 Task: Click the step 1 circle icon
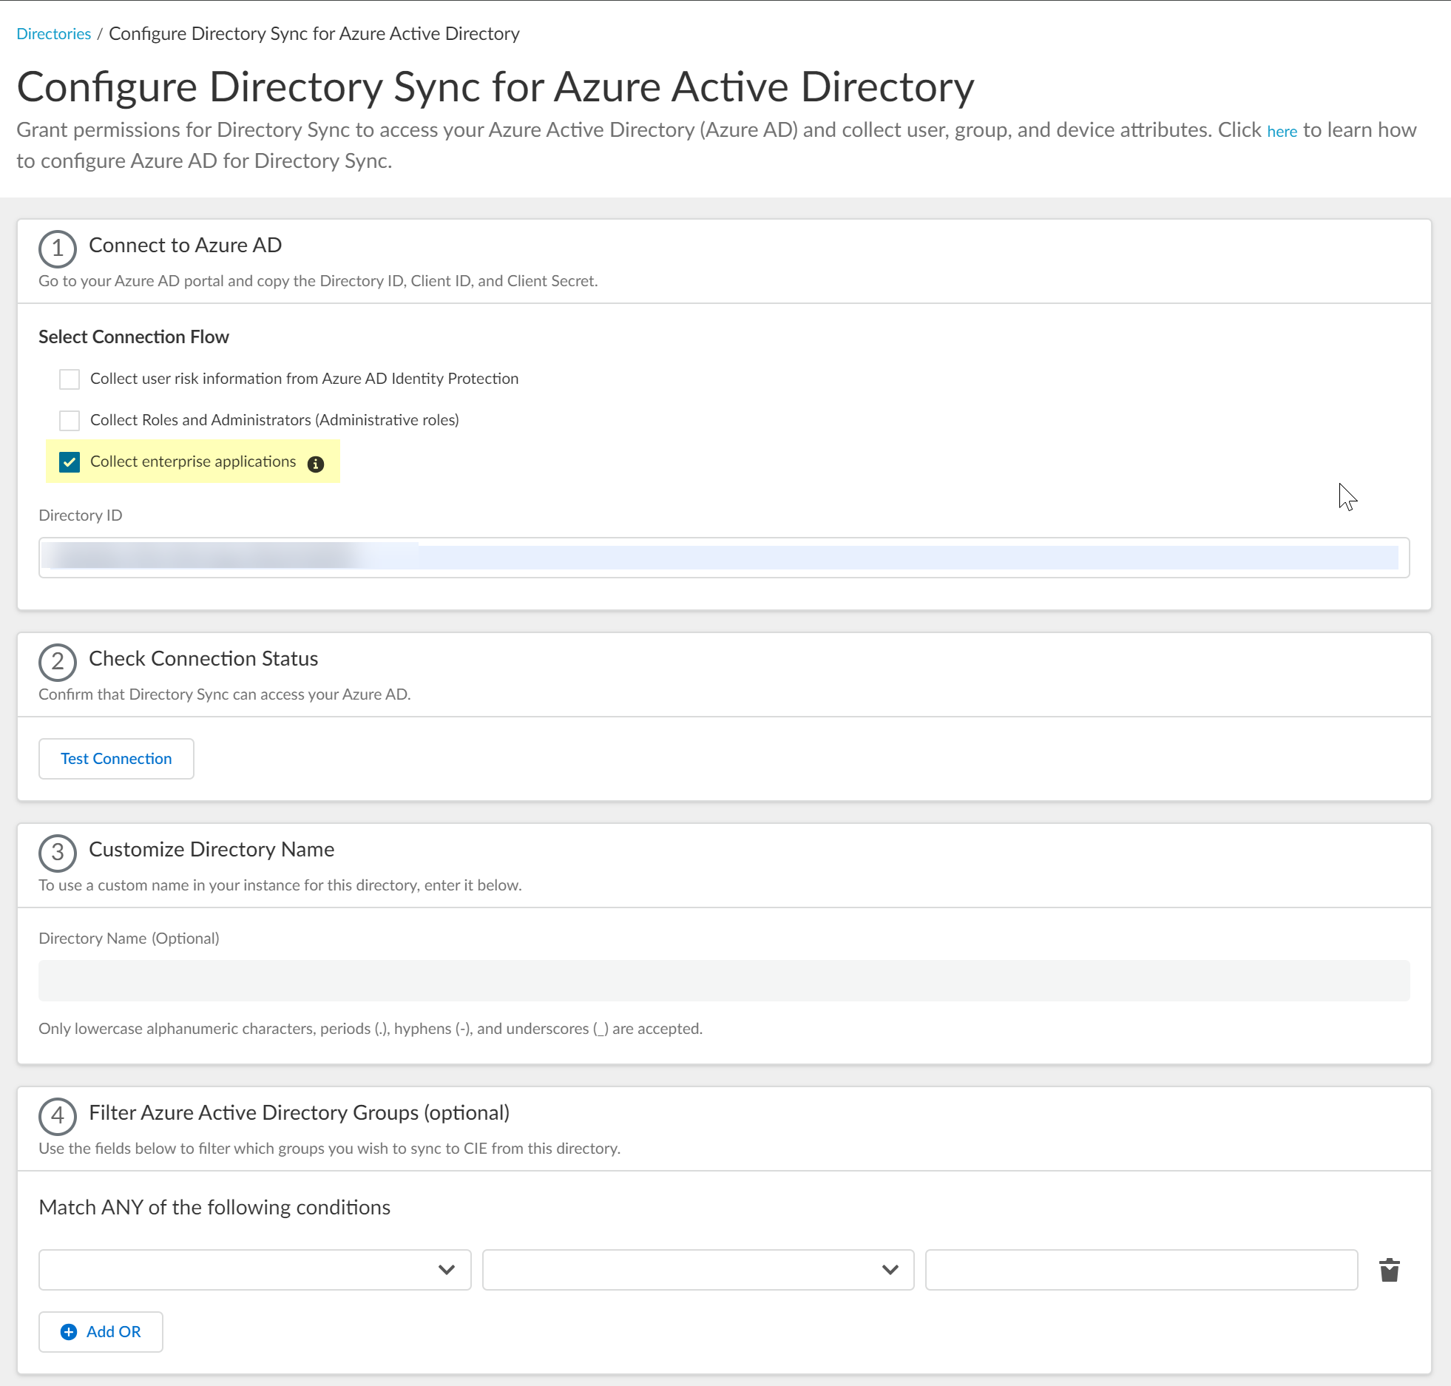[x=58, y=249]
